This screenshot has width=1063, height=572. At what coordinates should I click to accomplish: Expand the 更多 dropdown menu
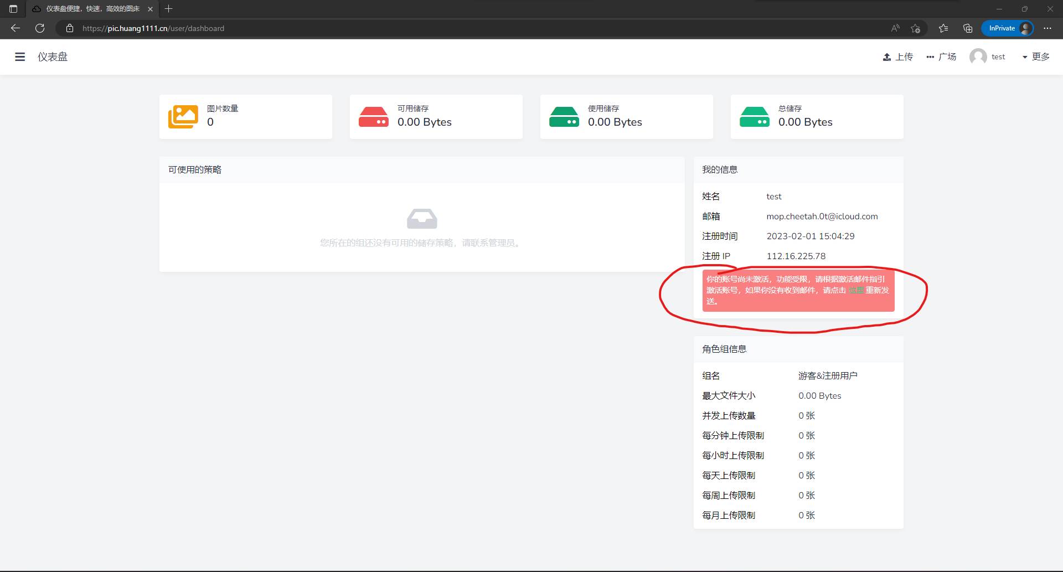(1035, 56)
